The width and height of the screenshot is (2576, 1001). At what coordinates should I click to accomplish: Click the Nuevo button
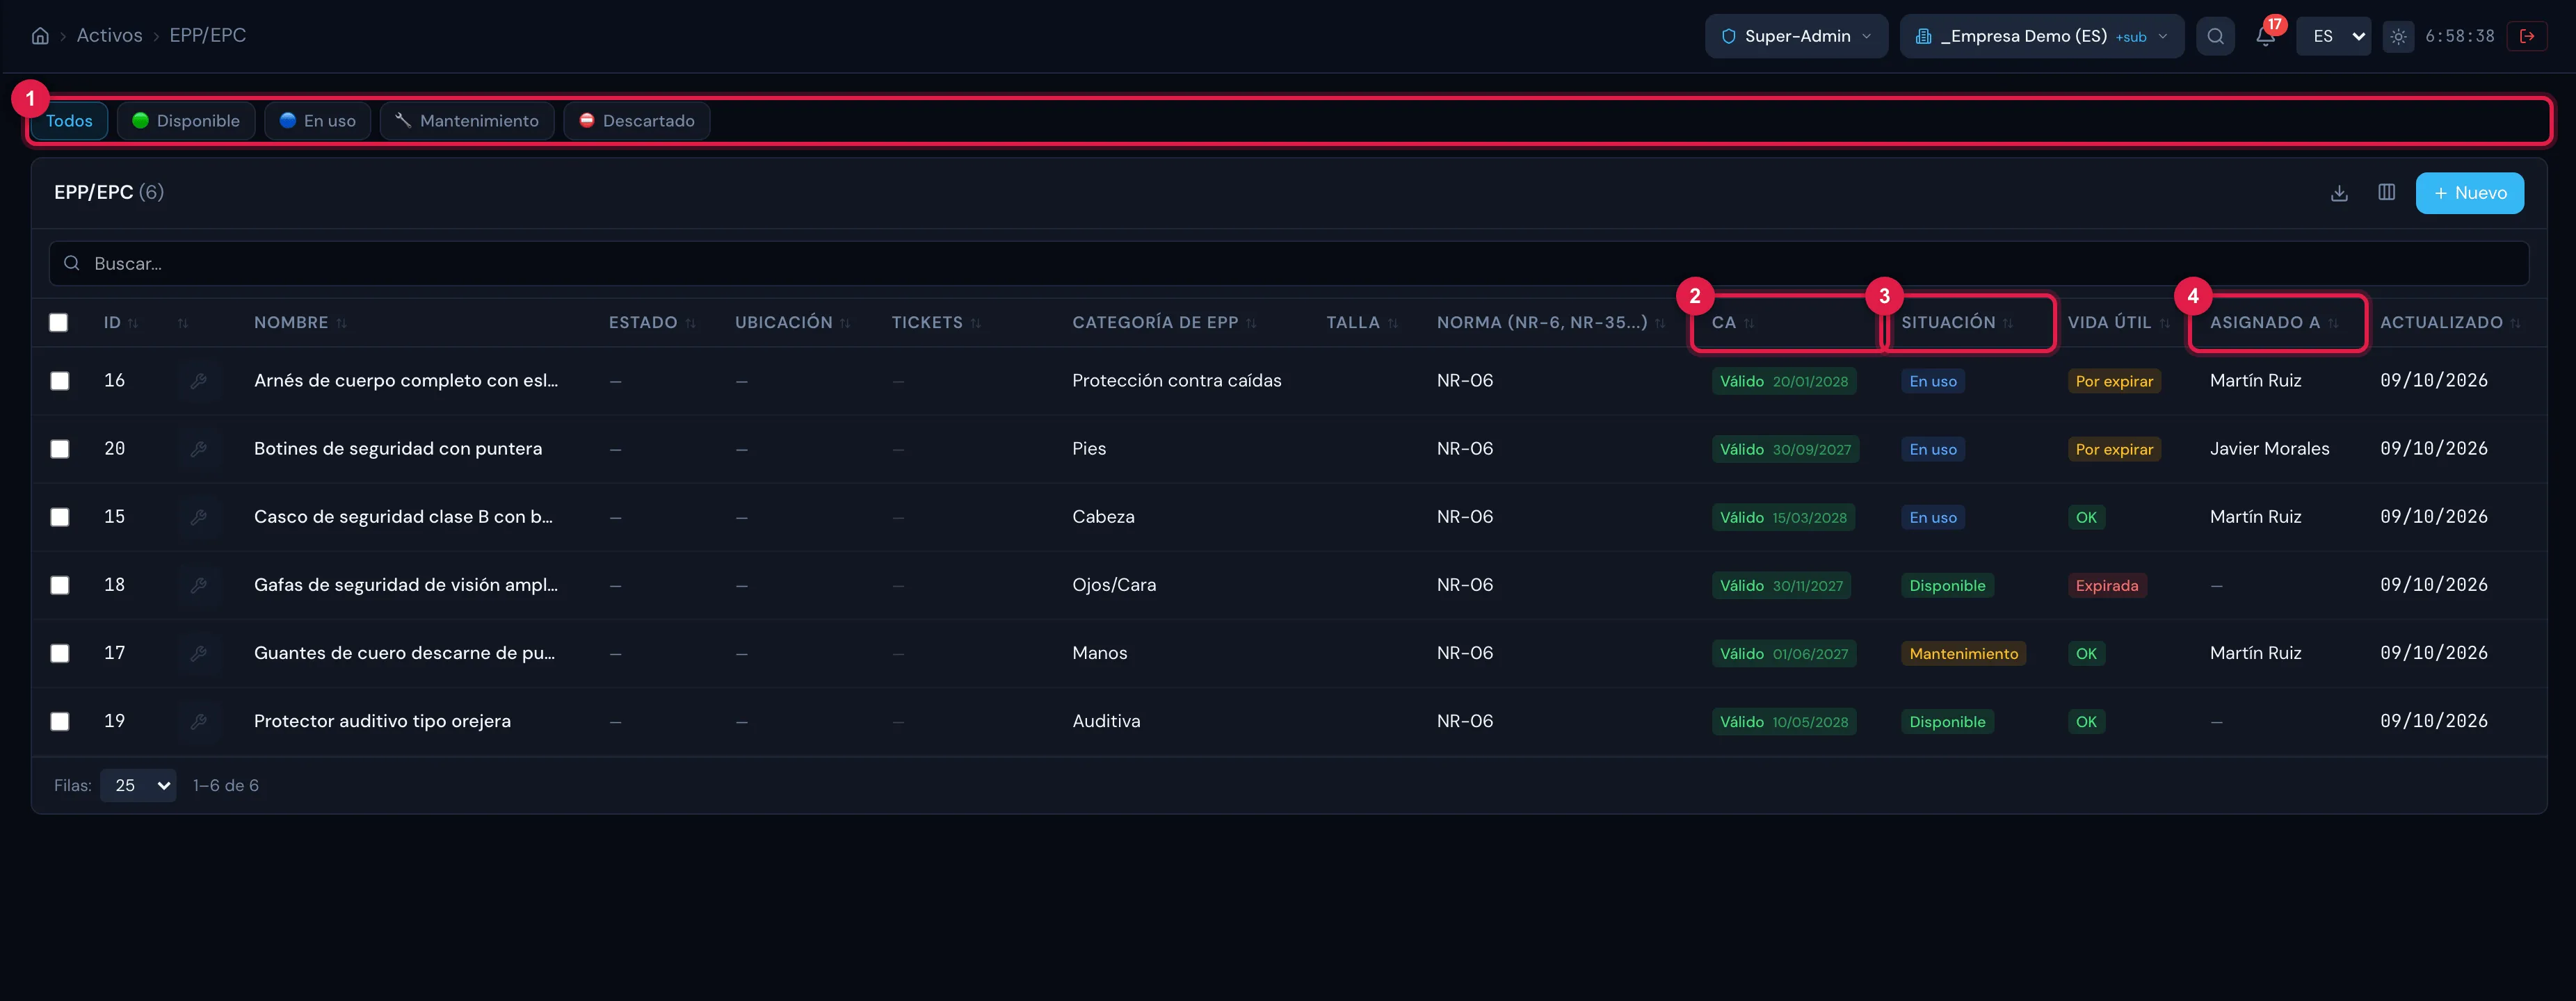point(2469,193)
